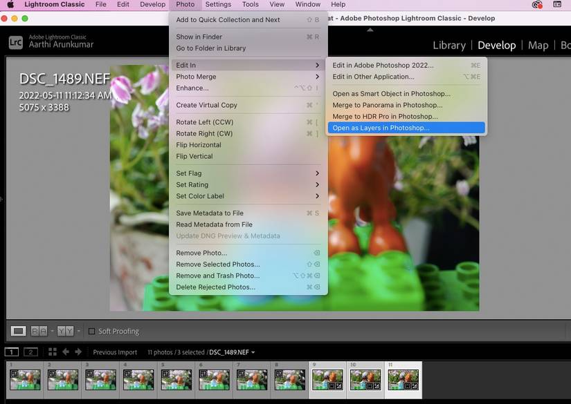This screenshot has height=404, width=571.
Task: Go back with filmstrip left arrow
Action: coord(66,352)
